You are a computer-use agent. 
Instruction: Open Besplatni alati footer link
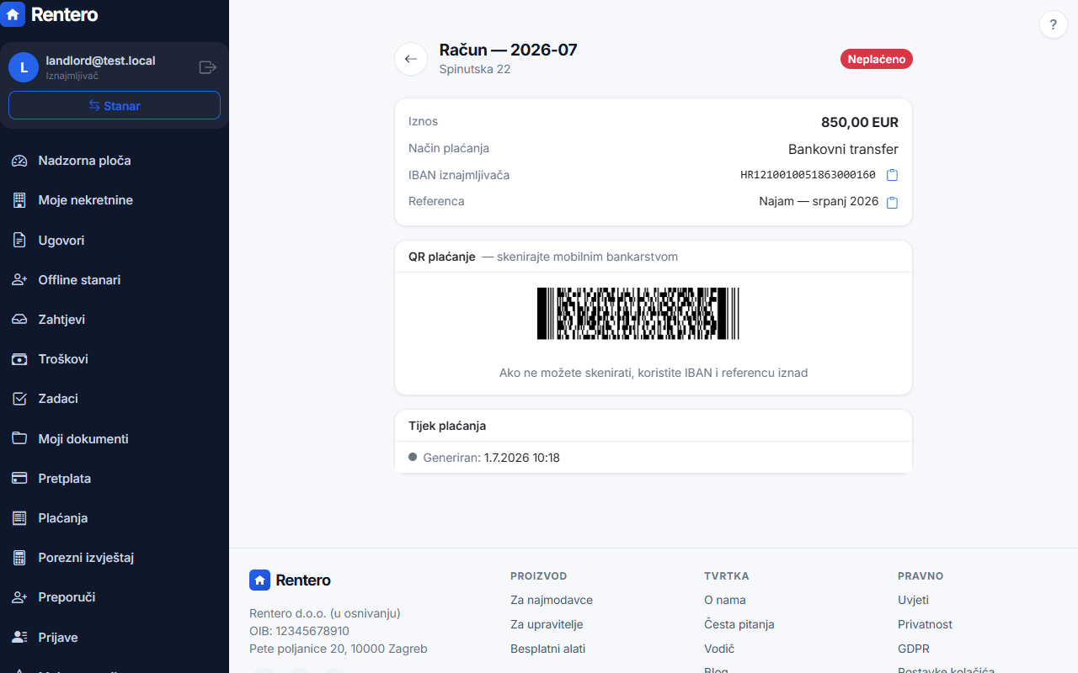(547, 649)
